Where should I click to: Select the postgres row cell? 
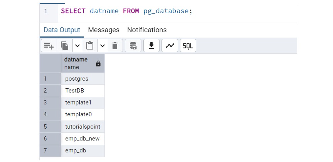point(82,79)
